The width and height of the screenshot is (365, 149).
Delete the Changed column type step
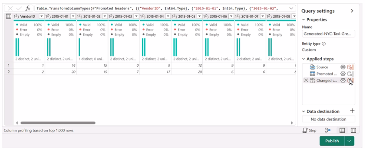(x=306, y=81)
